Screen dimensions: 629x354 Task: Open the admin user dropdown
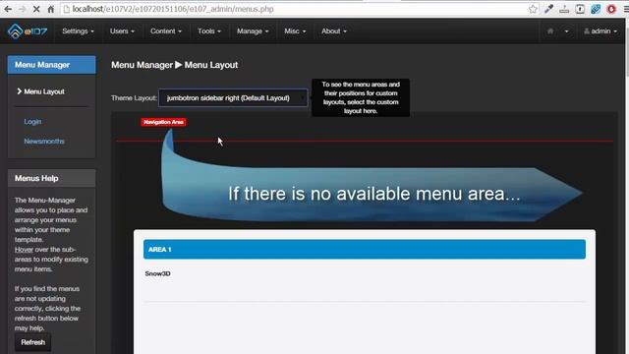coord(600,30)
